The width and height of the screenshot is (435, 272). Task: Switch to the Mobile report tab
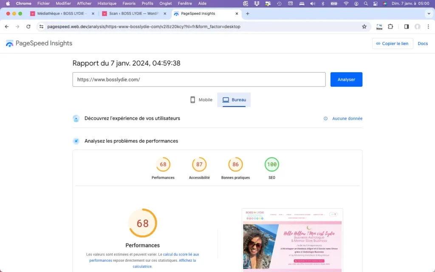click(x=201, y=100)
